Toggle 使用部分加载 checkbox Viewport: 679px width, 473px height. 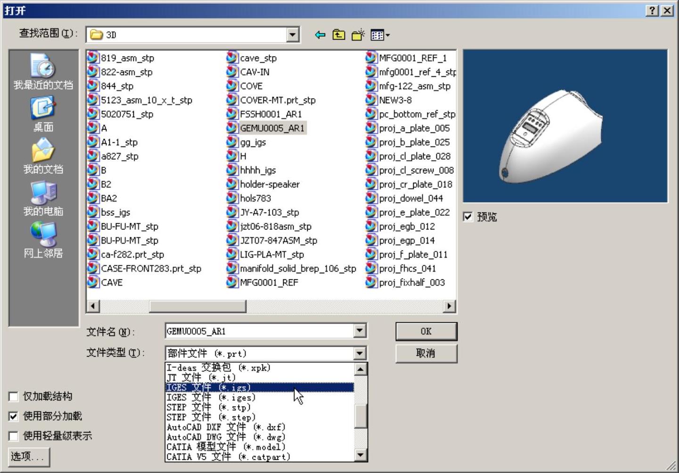point(14,416)
